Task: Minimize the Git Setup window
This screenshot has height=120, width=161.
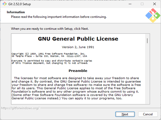Action: [x=130, y=4]
